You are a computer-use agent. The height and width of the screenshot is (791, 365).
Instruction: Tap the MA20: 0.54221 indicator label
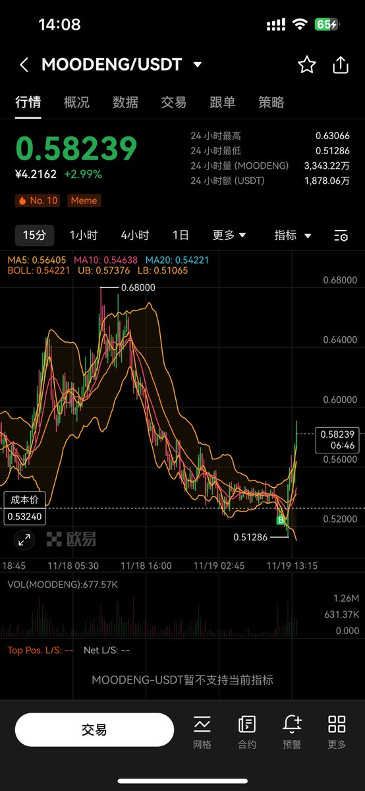point(177,260)
